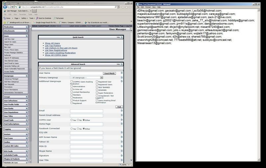
Task: Check the Super Moderators checkbox
Action: point(97,93)
